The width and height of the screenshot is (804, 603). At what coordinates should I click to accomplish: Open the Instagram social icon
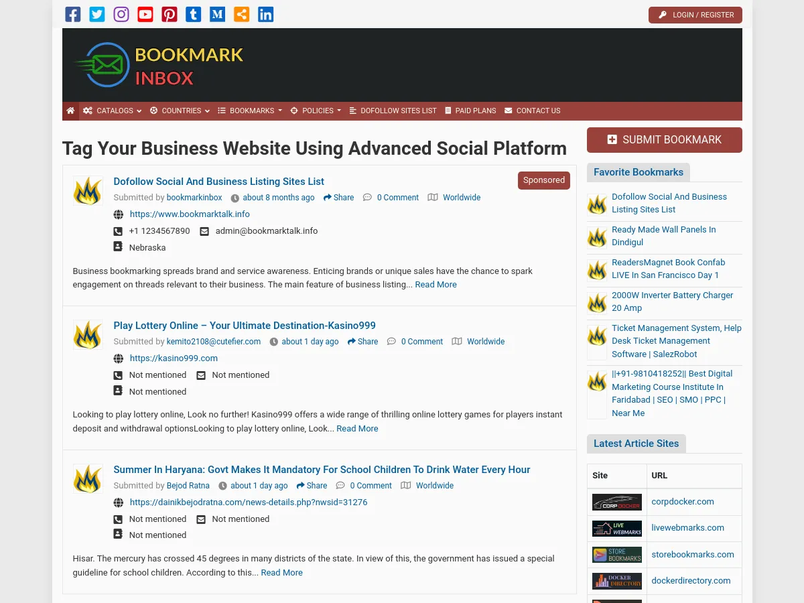point(121,15)
